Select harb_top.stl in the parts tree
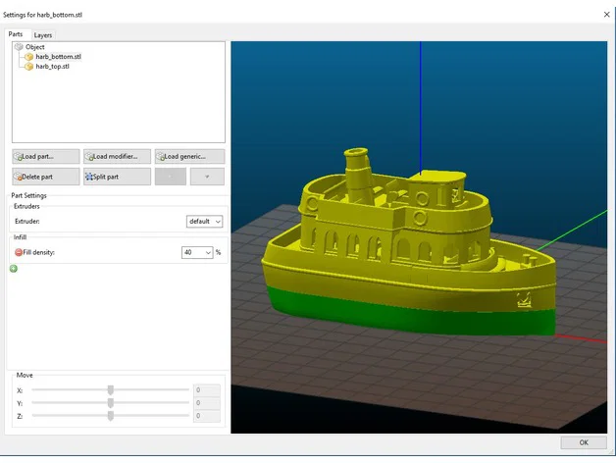The image size is (616, 463). [x=52, y=67]
